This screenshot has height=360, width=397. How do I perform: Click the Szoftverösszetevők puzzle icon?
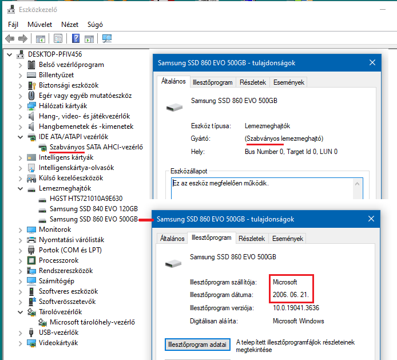tap(31, 302)
